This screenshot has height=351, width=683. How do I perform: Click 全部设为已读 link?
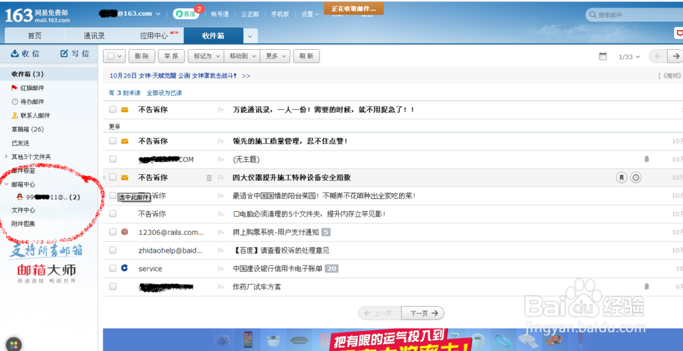click(164, 93)
